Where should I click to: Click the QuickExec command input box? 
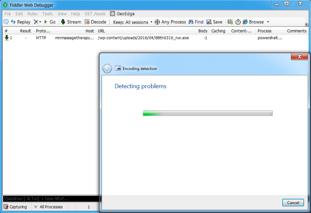pos(51,199)
